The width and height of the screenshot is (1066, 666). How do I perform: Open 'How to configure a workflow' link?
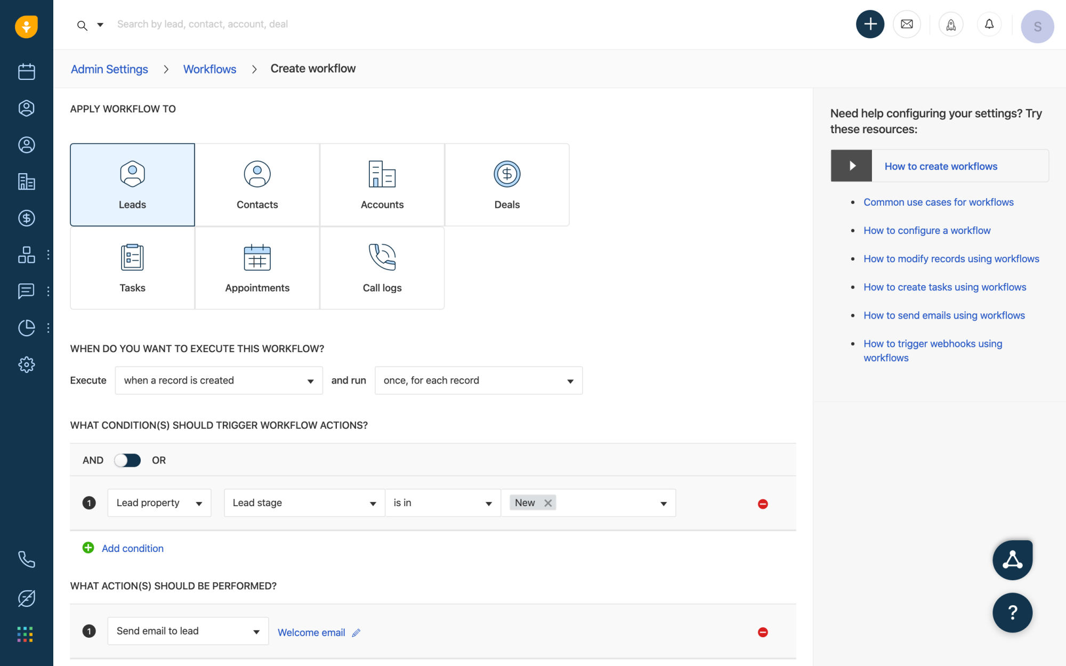coord(927,230)
